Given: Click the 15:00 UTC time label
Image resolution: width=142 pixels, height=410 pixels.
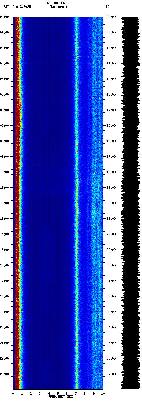Looking at the screenshot, I should [111, 126].
